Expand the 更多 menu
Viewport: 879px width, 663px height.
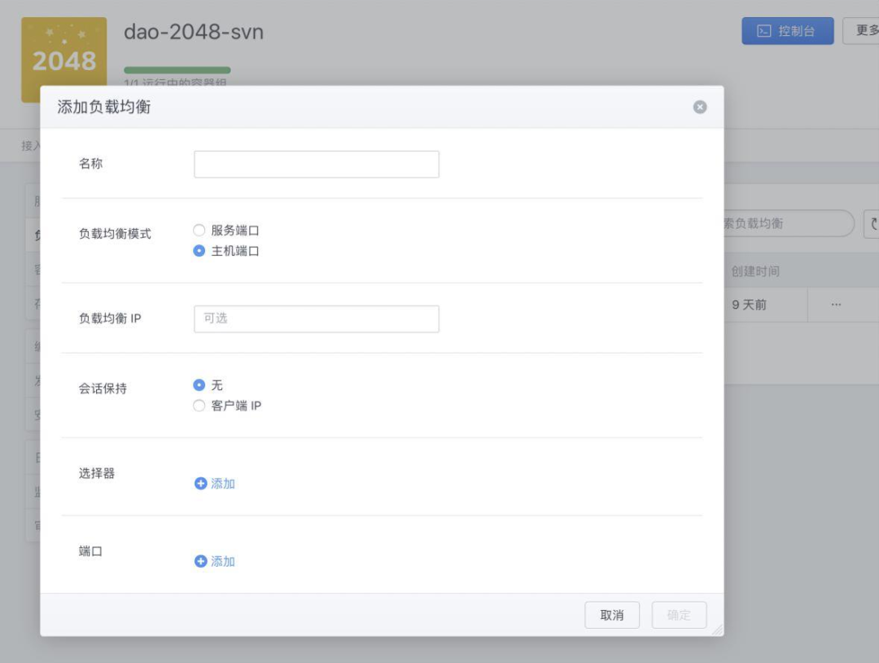pos(864,31)
